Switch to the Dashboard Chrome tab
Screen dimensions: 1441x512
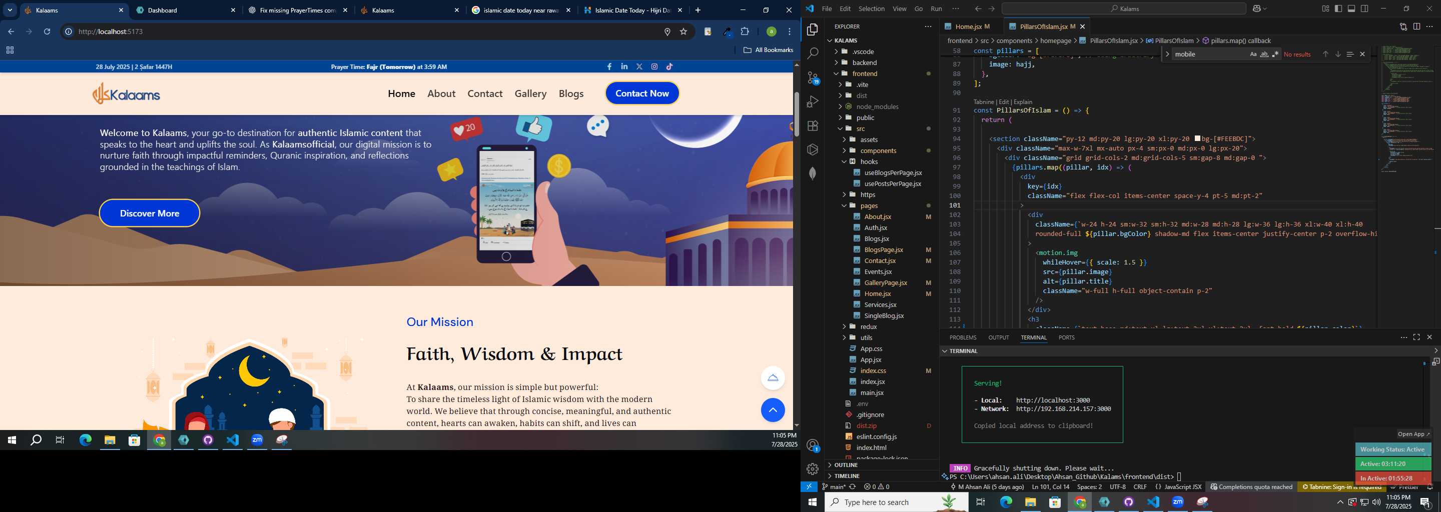(186, 10)
